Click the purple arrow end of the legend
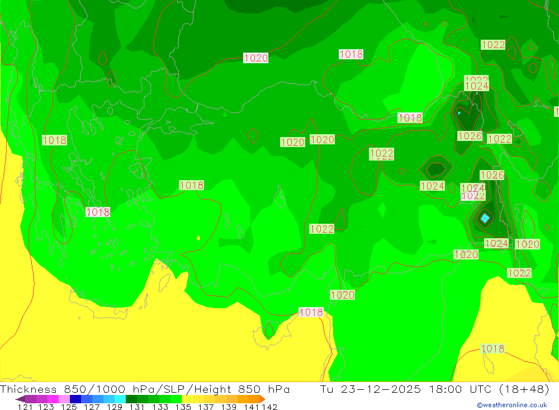Viewport: 559px width, 410px height. click(20, 399)
